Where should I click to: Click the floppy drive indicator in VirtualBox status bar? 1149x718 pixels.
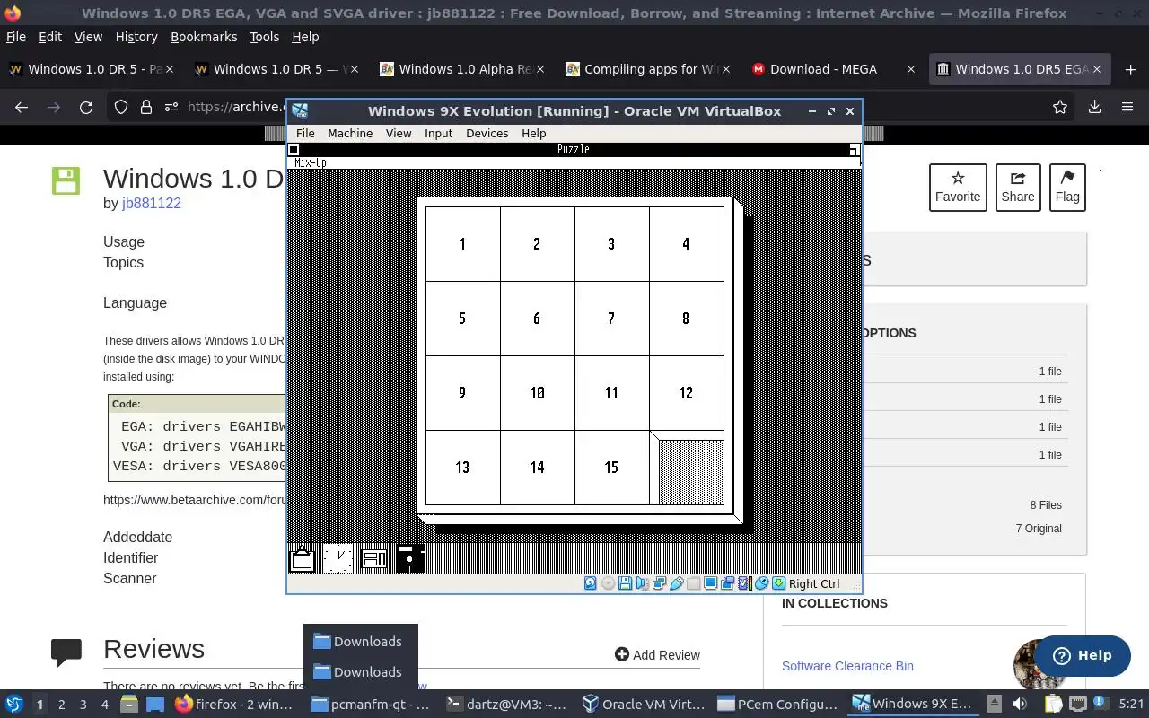[x=625, y=583]
